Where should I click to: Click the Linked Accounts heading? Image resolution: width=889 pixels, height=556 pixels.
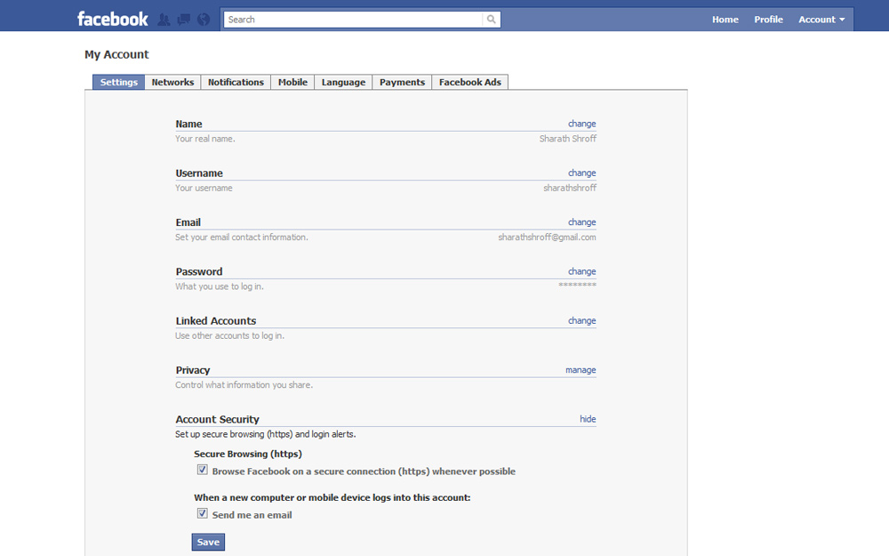click(x=215, y=321)
